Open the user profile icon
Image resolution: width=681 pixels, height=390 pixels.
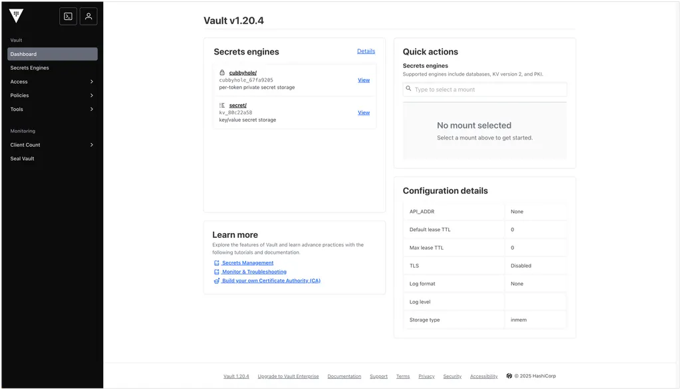pyautogui.click(x=88, y=17)
